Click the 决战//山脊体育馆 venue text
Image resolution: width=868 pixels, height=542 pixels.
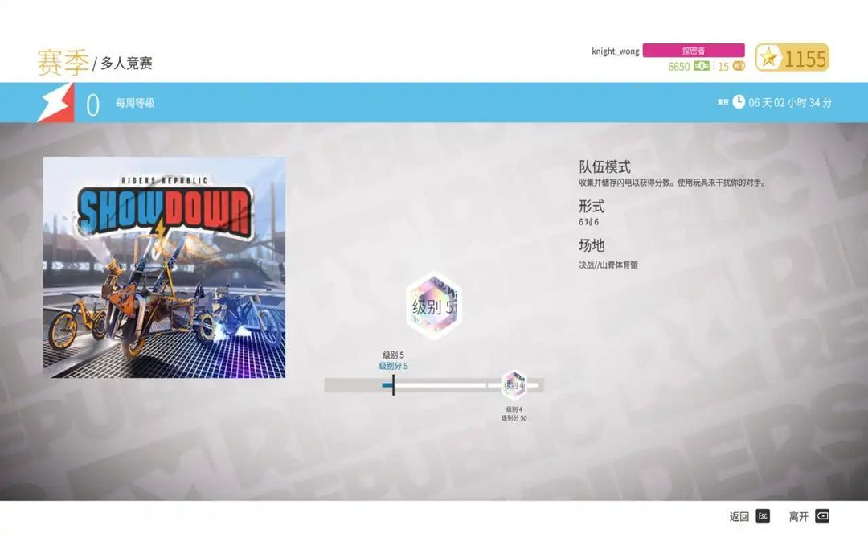click(x=608, y=265)
